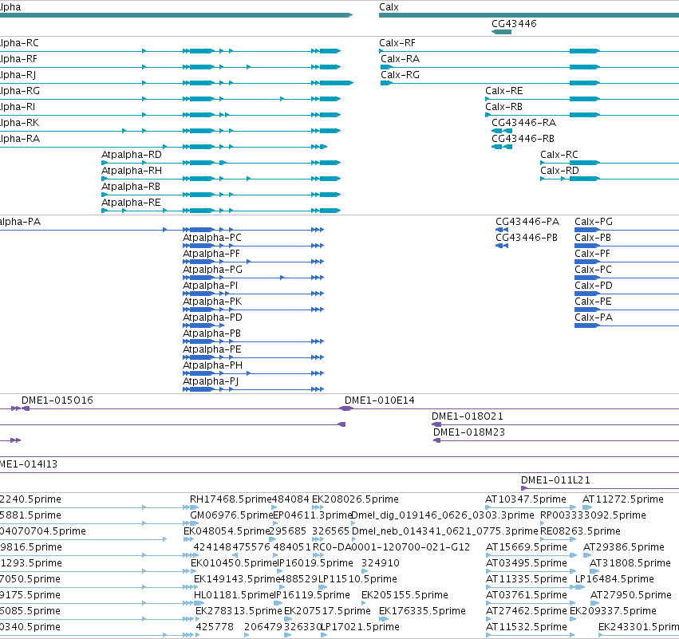Select EST EK208026.5prime

(x=318, y=507)
